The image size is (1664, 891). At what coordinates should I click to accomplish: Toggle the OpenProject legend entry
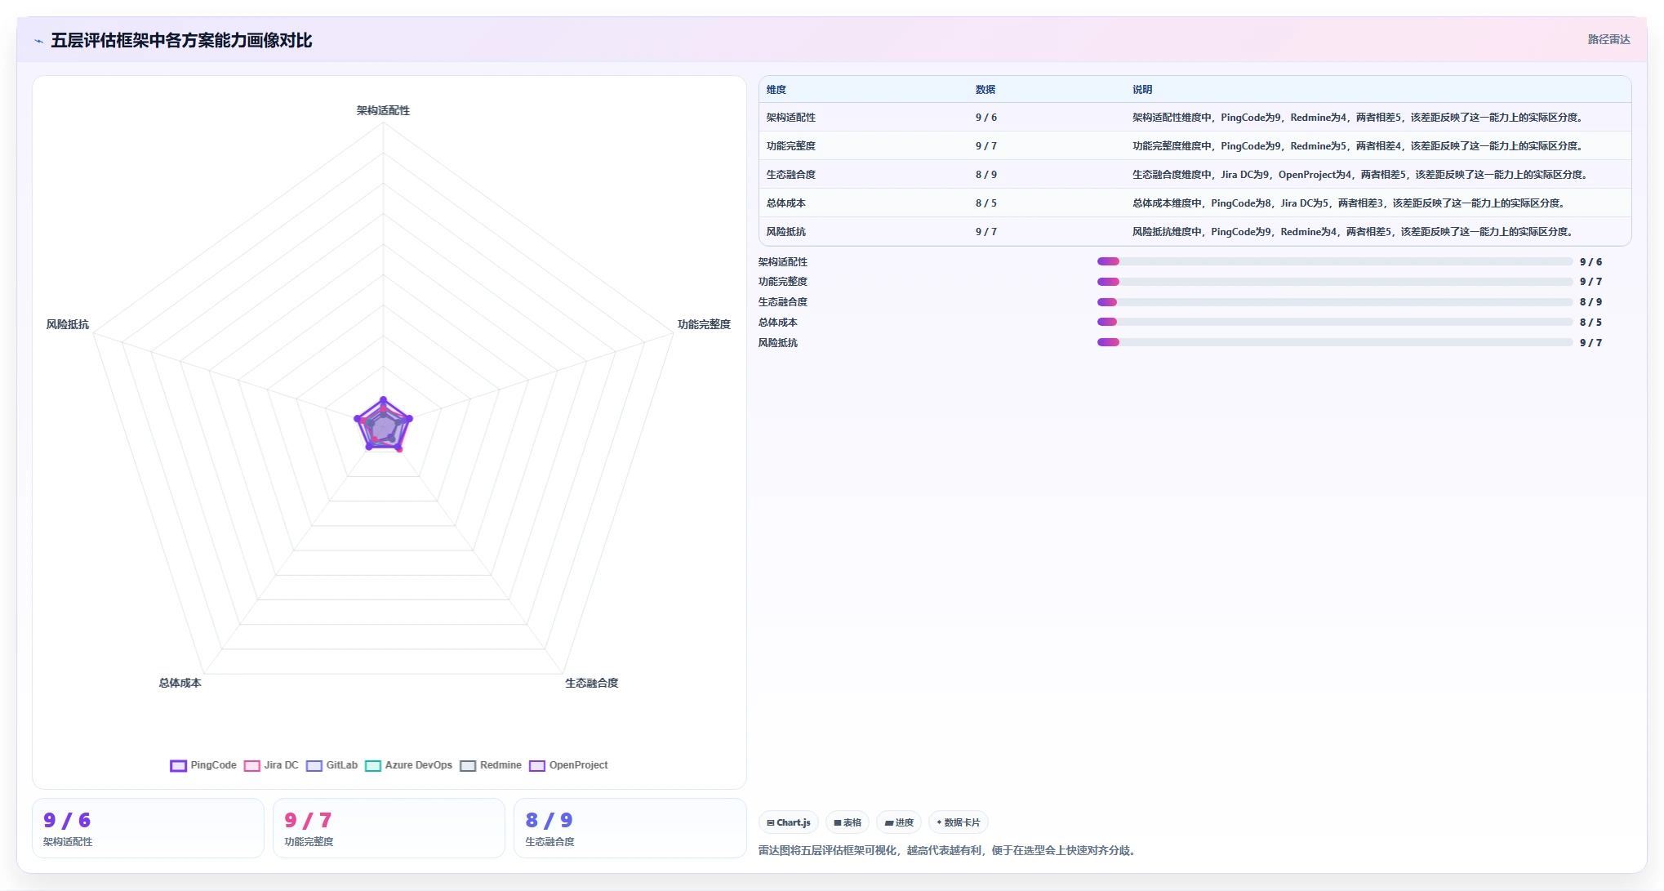click(x=568, y=765)
